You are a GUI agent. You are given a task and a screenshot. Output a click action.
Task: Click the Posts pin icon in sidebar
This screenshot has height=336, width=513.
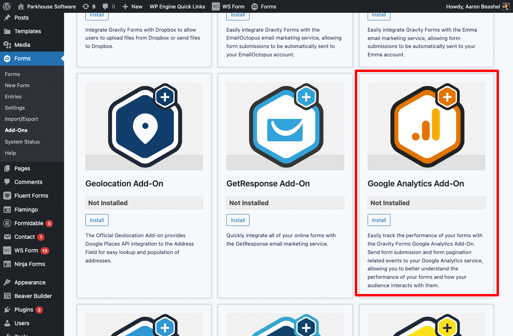point(7,18)
